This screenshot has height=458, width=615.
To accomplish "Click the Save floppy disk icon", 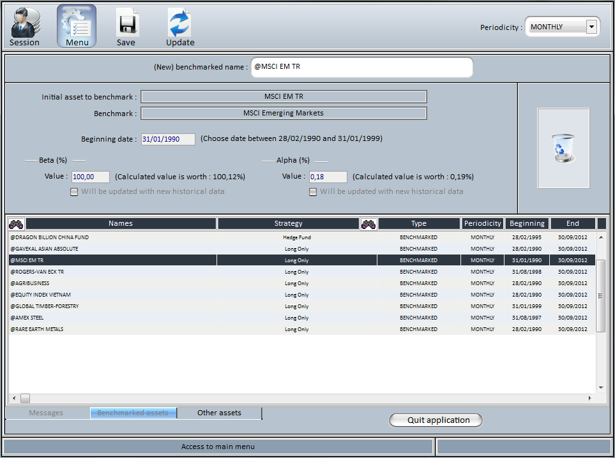I will [126, 27].
